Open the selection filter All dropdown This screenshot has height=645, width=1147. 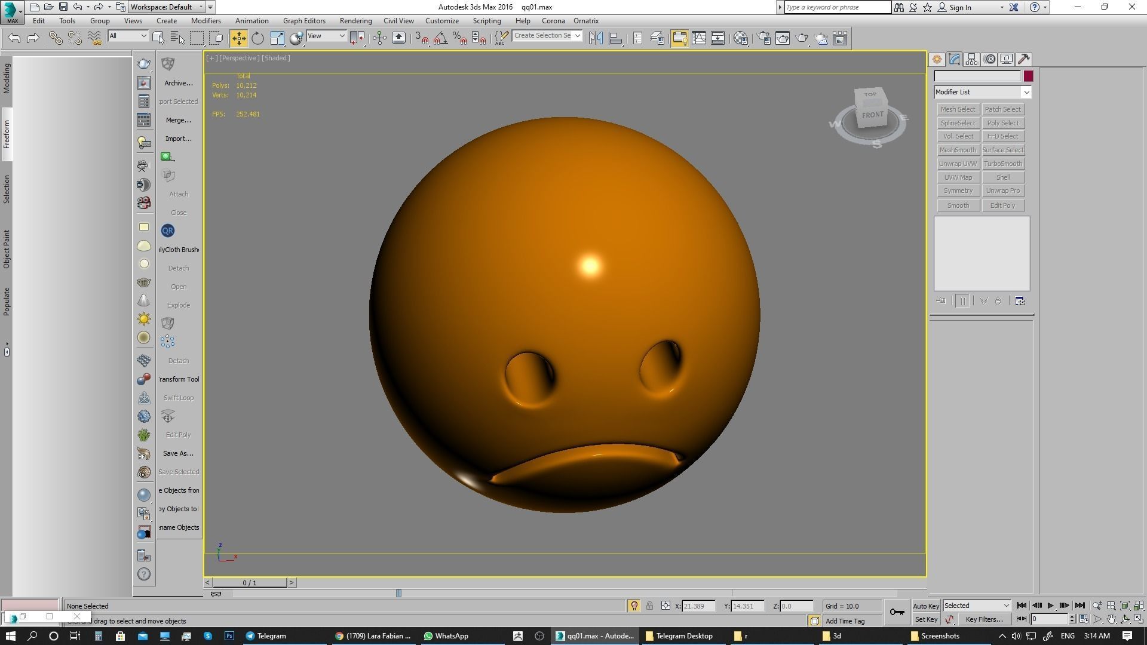pos(128,36)
